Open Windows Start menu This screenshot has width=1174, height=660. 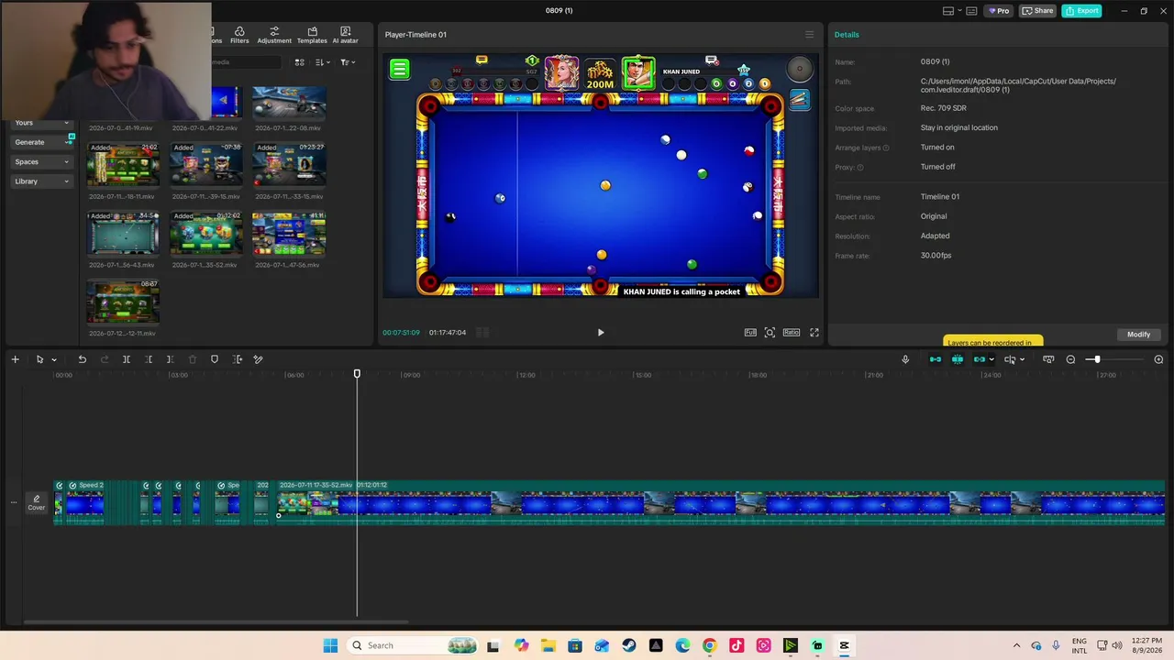click(330, 645)
